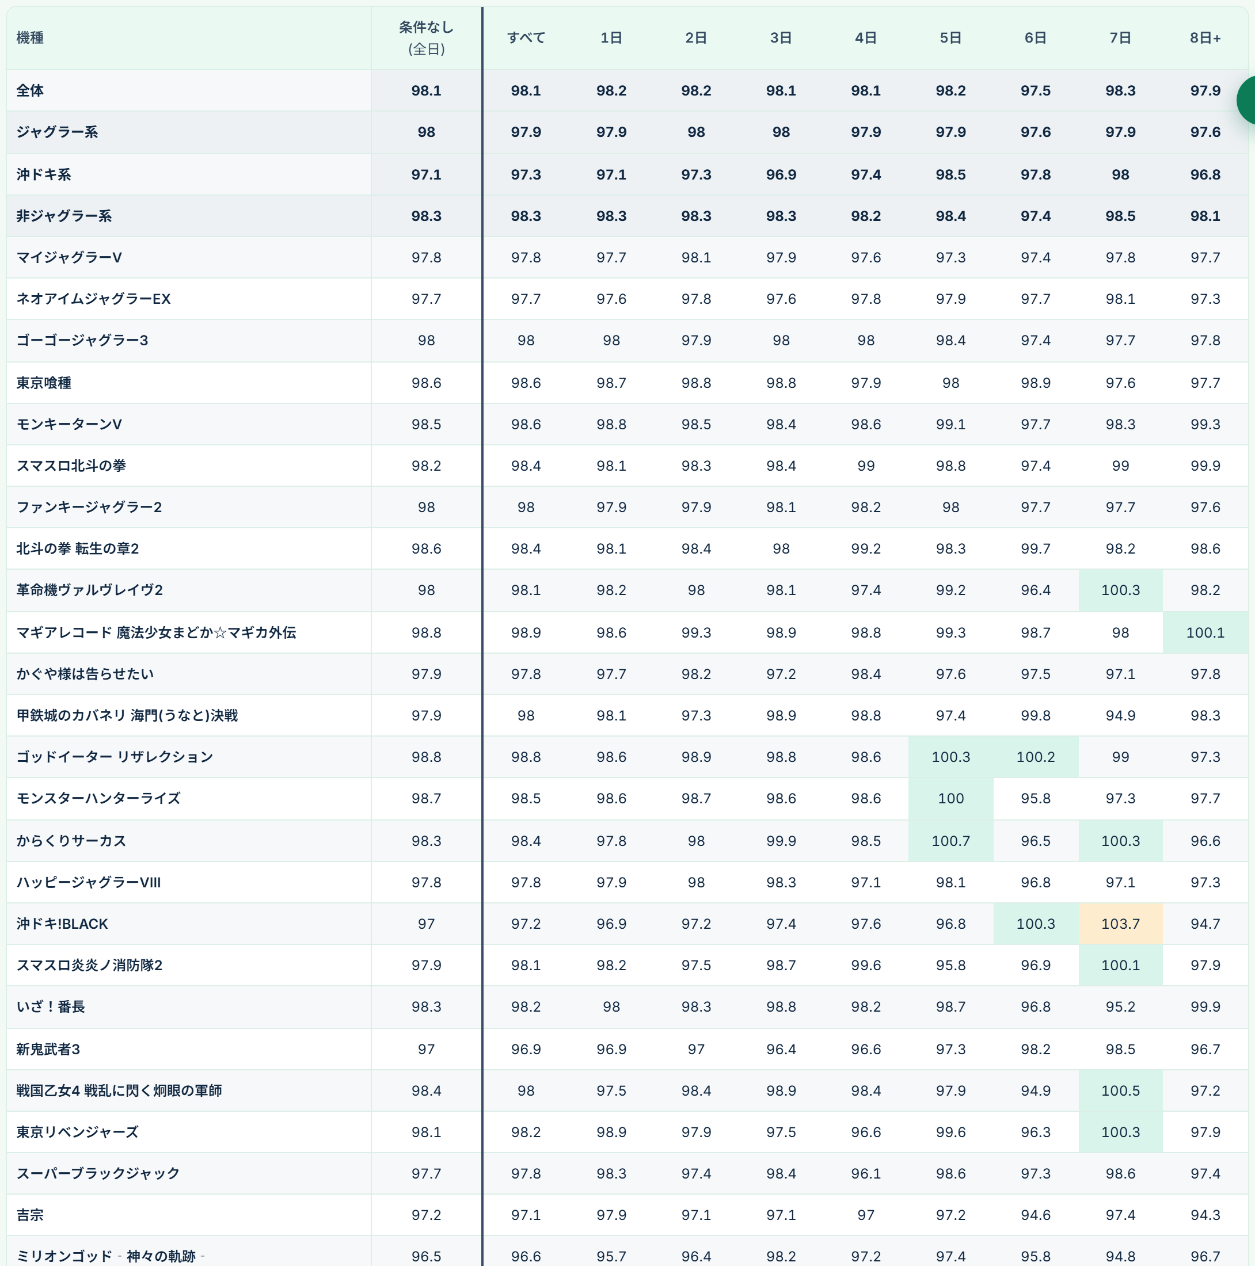
Task: Click the 94.7 cell in 沖ドキ!BLACK row
Action: [1205, 923]
